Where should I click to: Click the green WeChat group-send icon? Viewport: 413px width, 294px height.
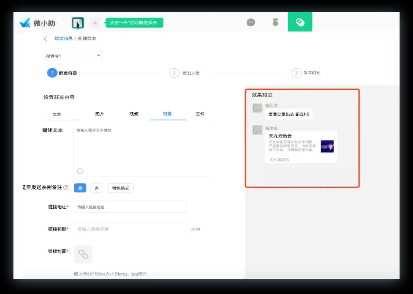point(300,21)
